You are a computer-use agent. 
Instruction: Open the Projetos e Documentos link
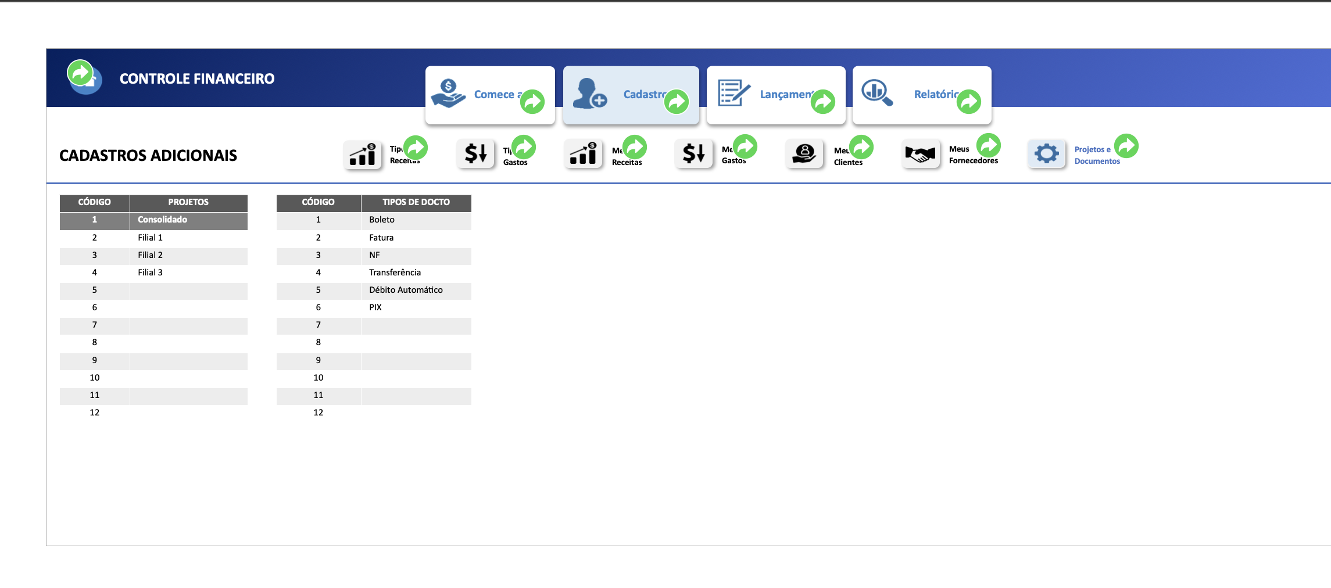click(x=1097, y=155)
